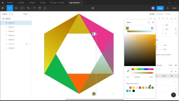Click the component icon in the toolbar center
Image resolution: width=179 pixels, height=101 pixels.
[x=93, y=8]
